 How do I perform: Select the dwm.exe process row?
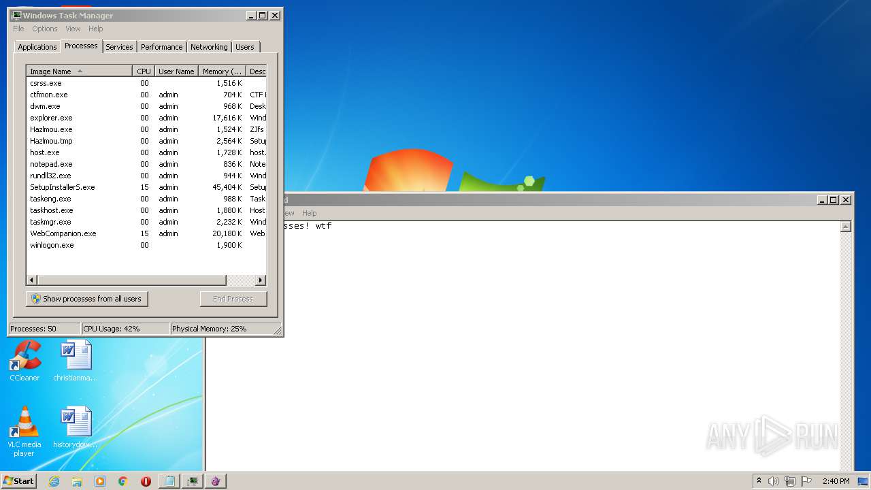point(146,106)
